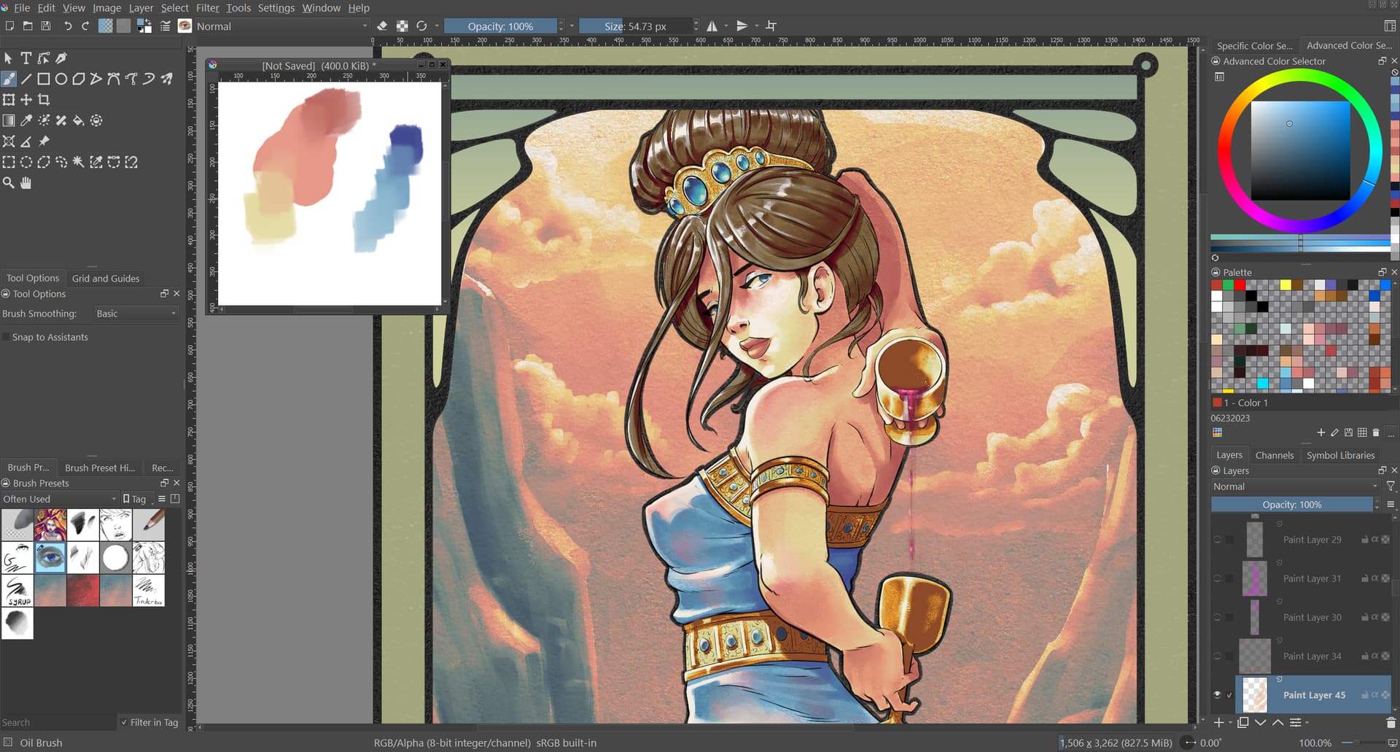Choose the Line tool
Viewport: 1400px width, 752px height.
pos(26,79)
